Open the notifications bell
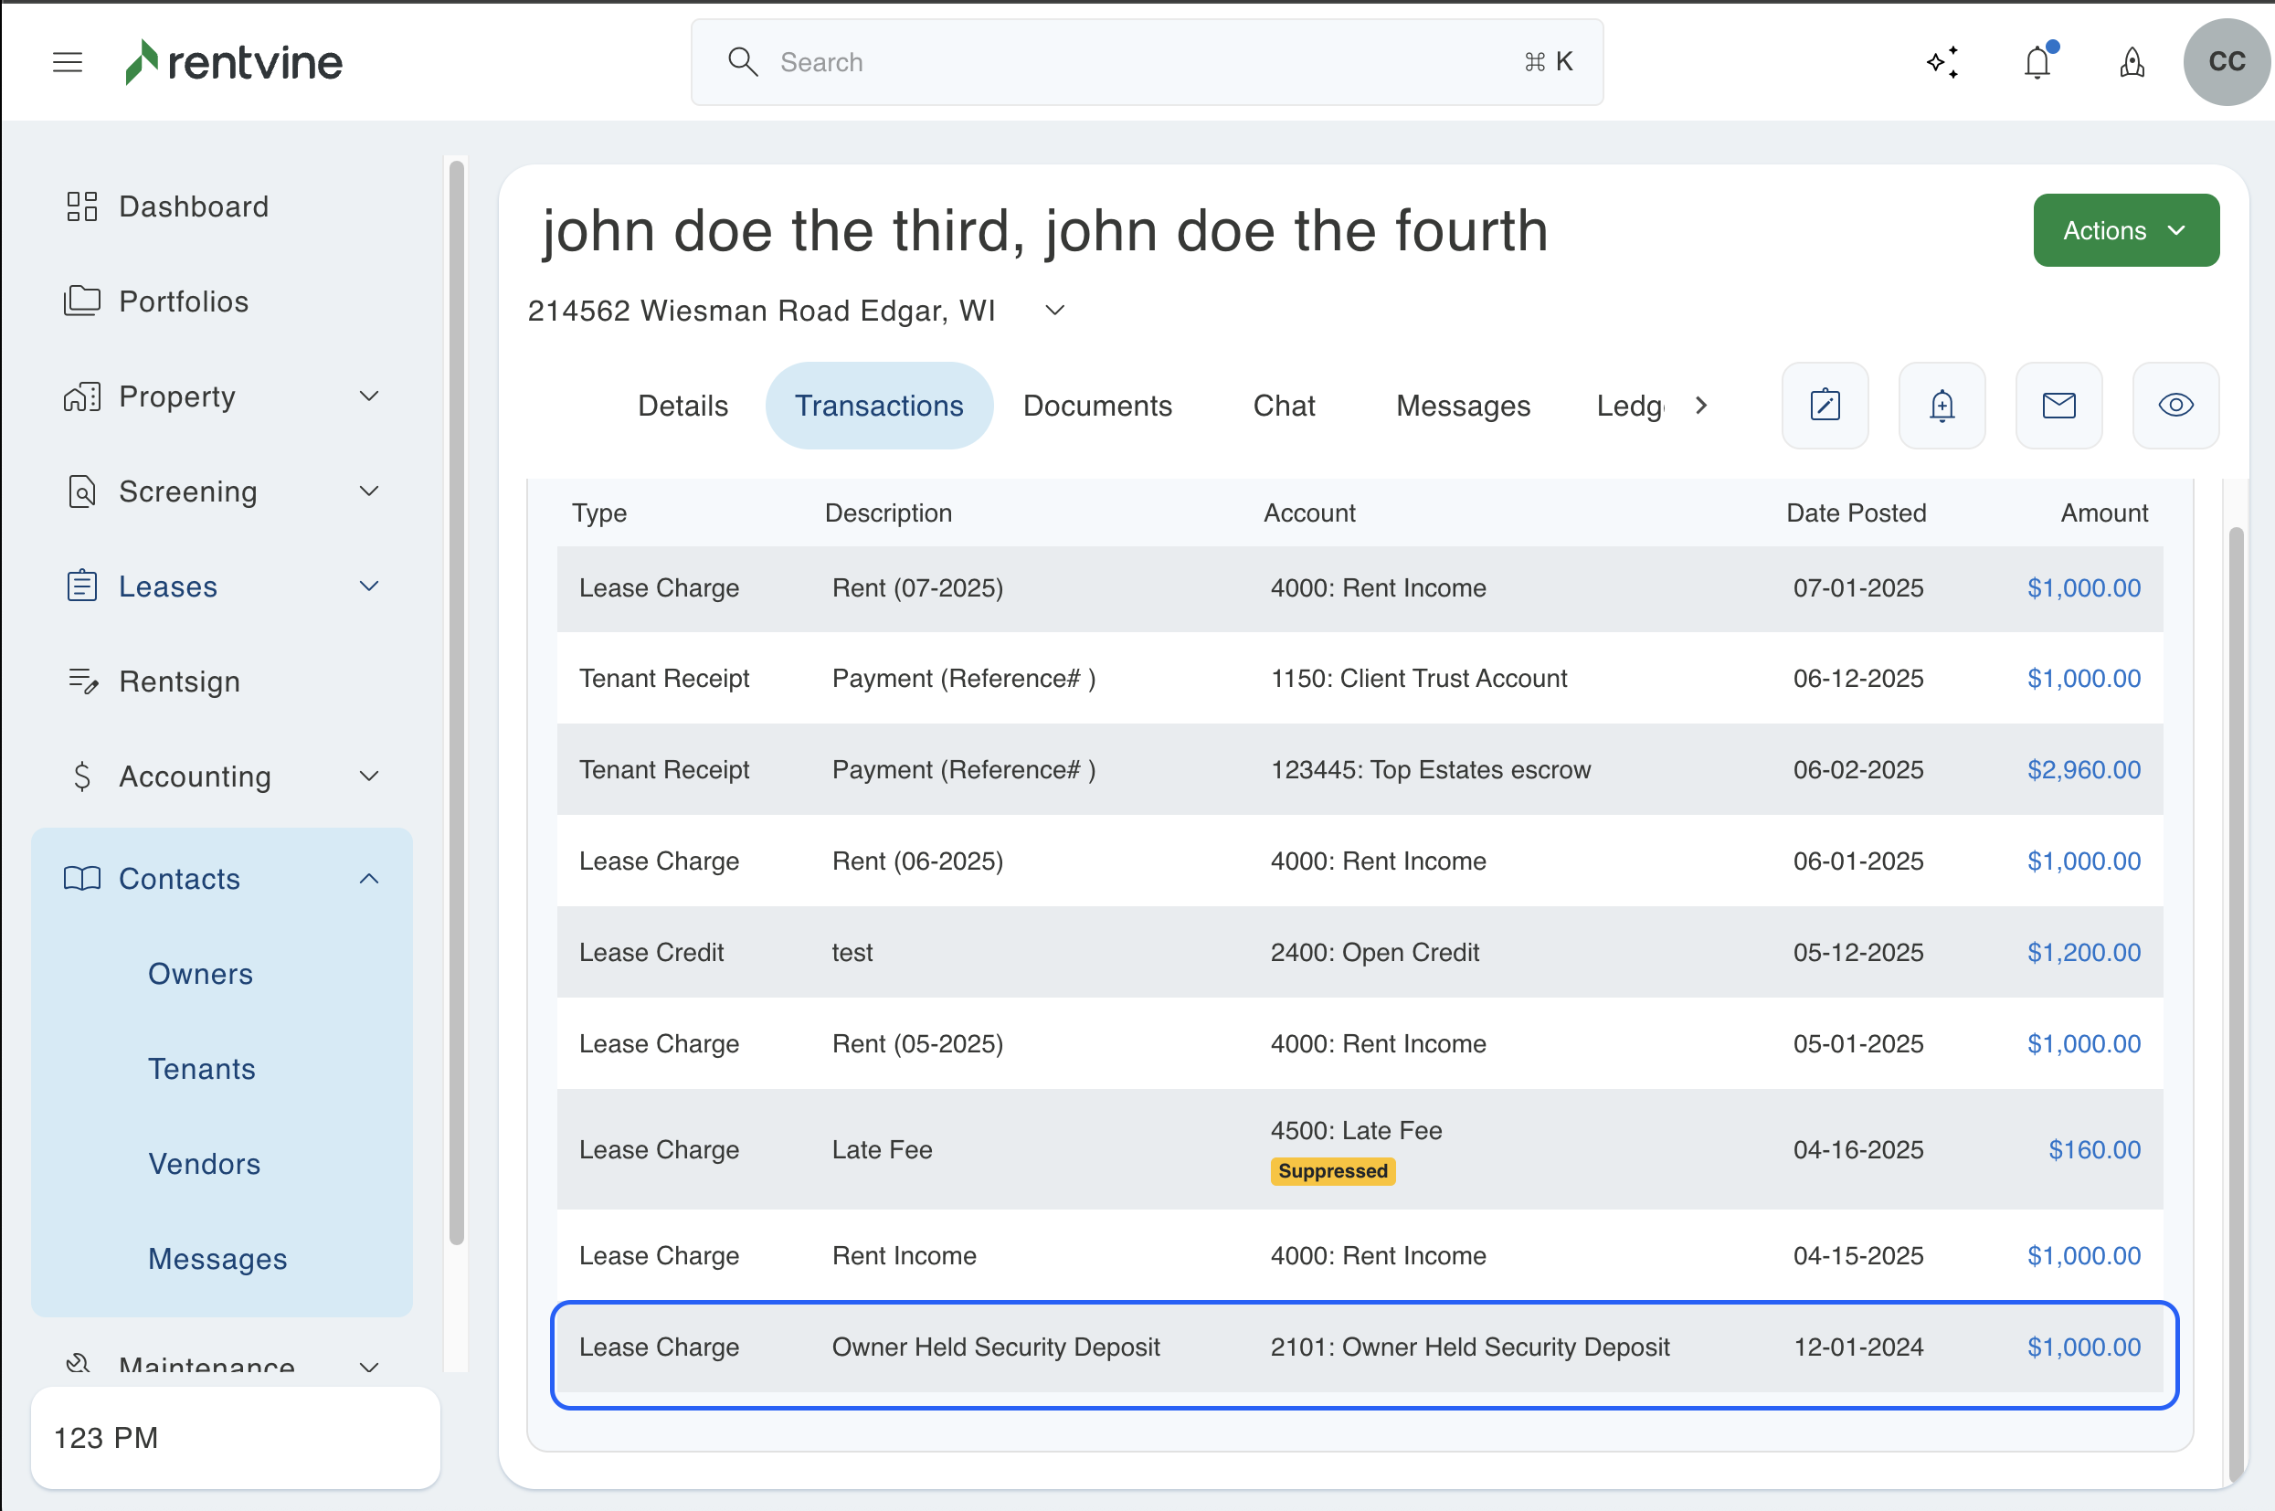Viewport: 2275px width, 1511px height. 2037,63
